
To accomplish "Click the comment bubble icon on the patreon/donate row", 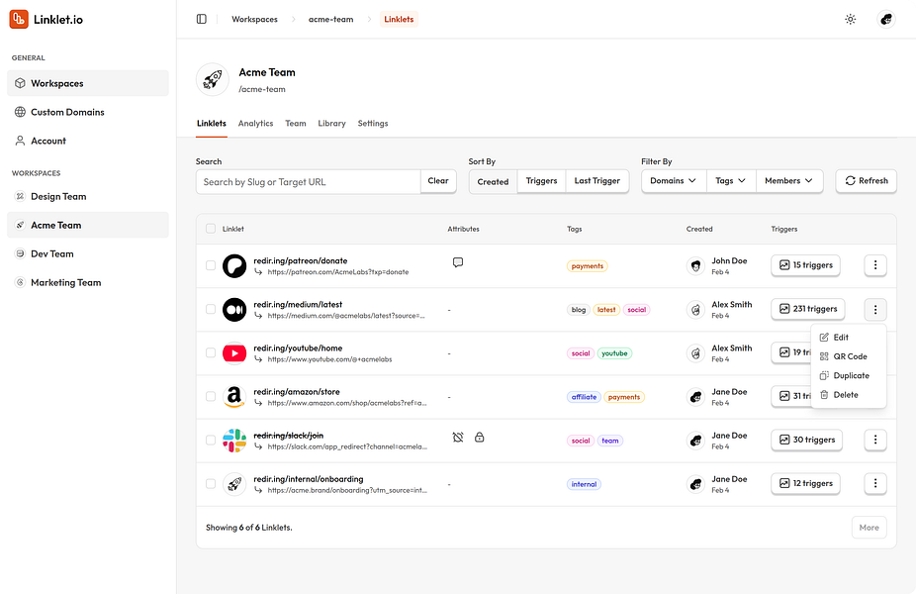I will point(458,261).
